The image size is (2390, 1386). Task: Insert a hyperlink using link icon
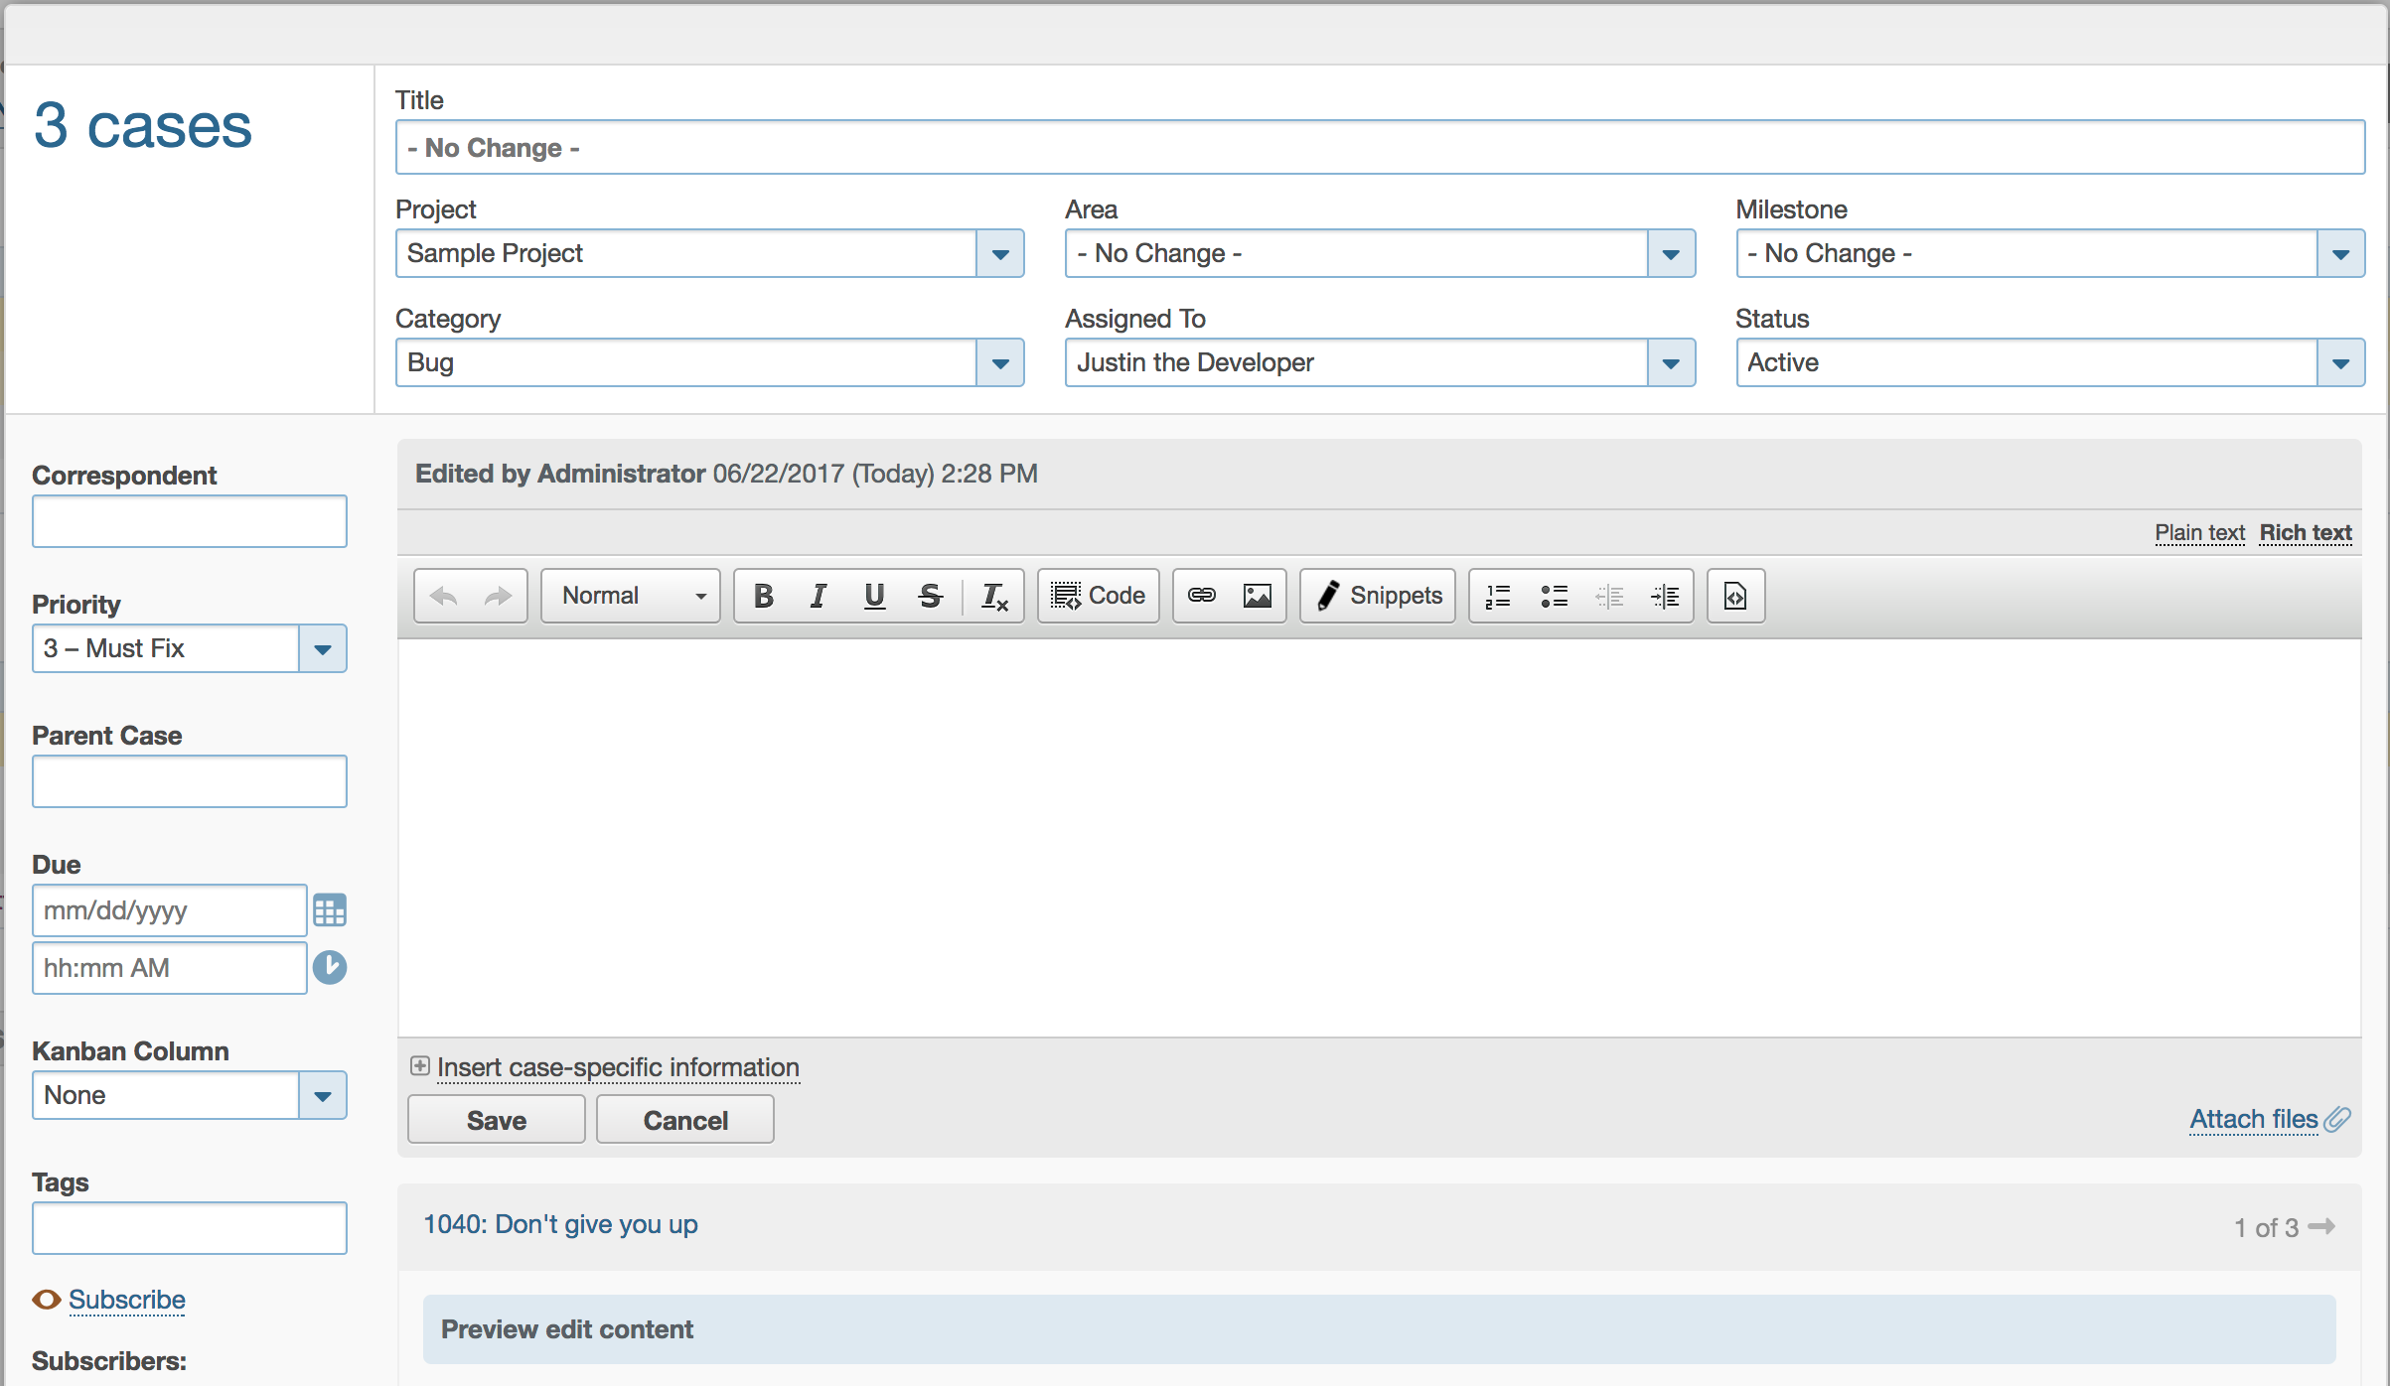point(1202,596)
